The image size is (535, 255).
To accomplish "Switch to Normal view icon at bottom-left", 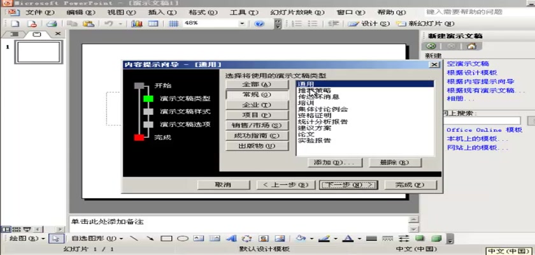I will tap(5, 229).
